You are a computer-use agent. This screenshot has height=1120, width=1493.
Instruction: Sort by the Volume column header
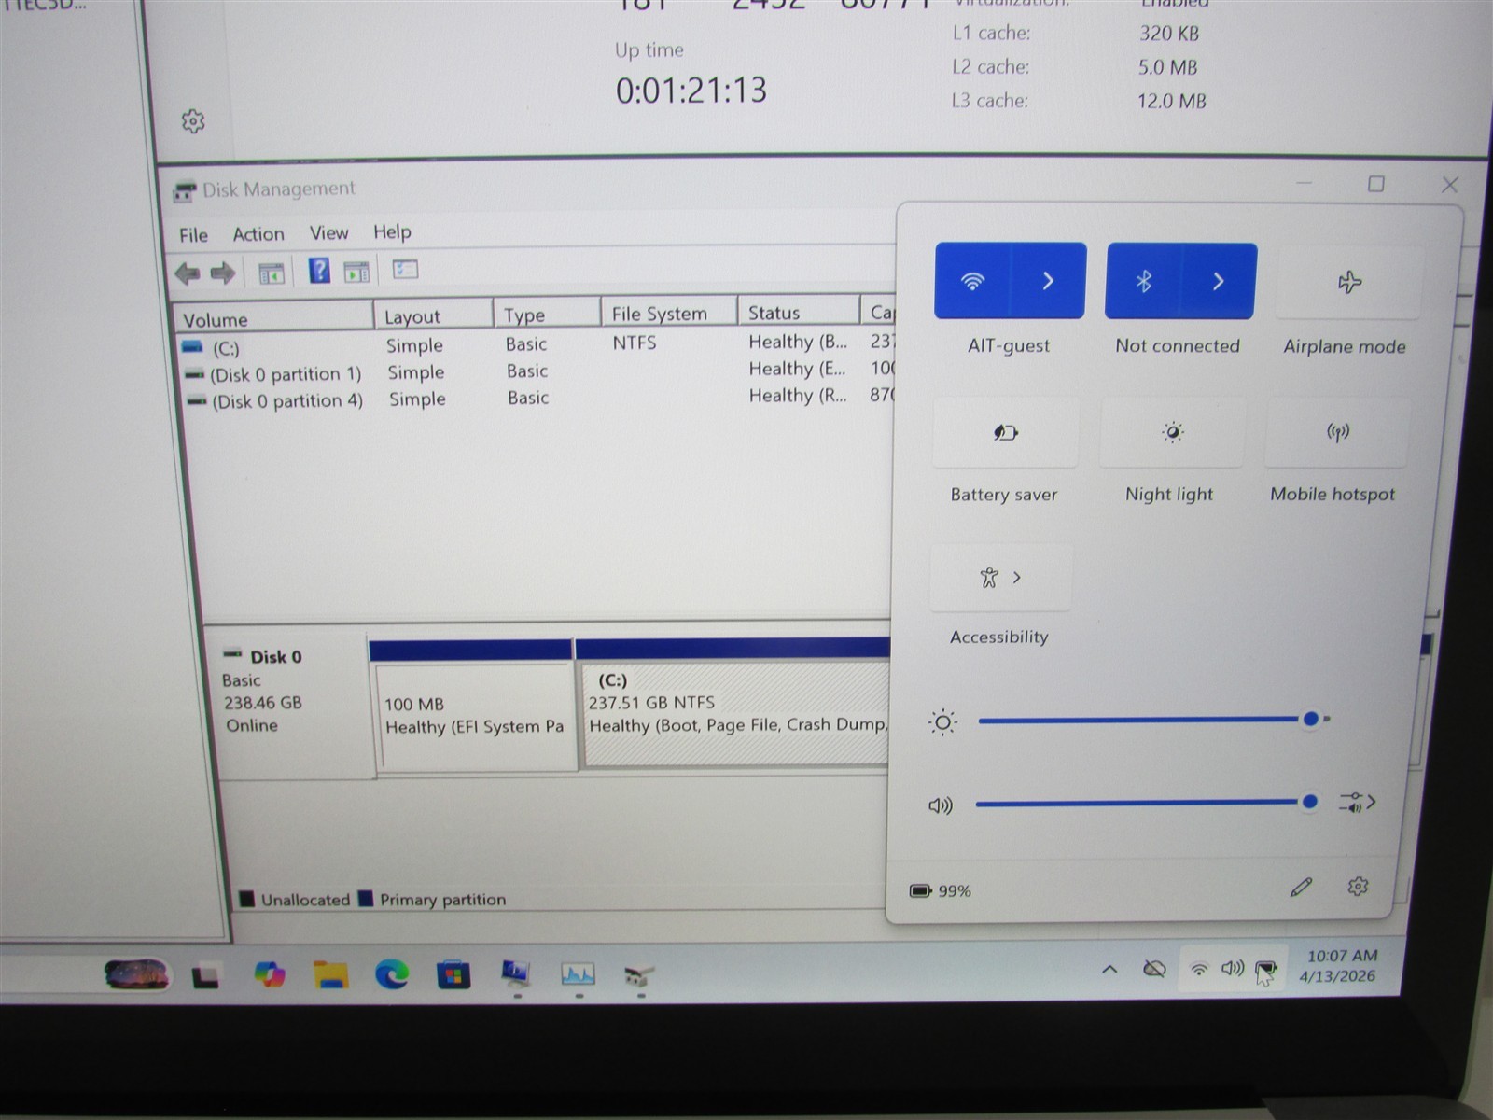[273, 319]
